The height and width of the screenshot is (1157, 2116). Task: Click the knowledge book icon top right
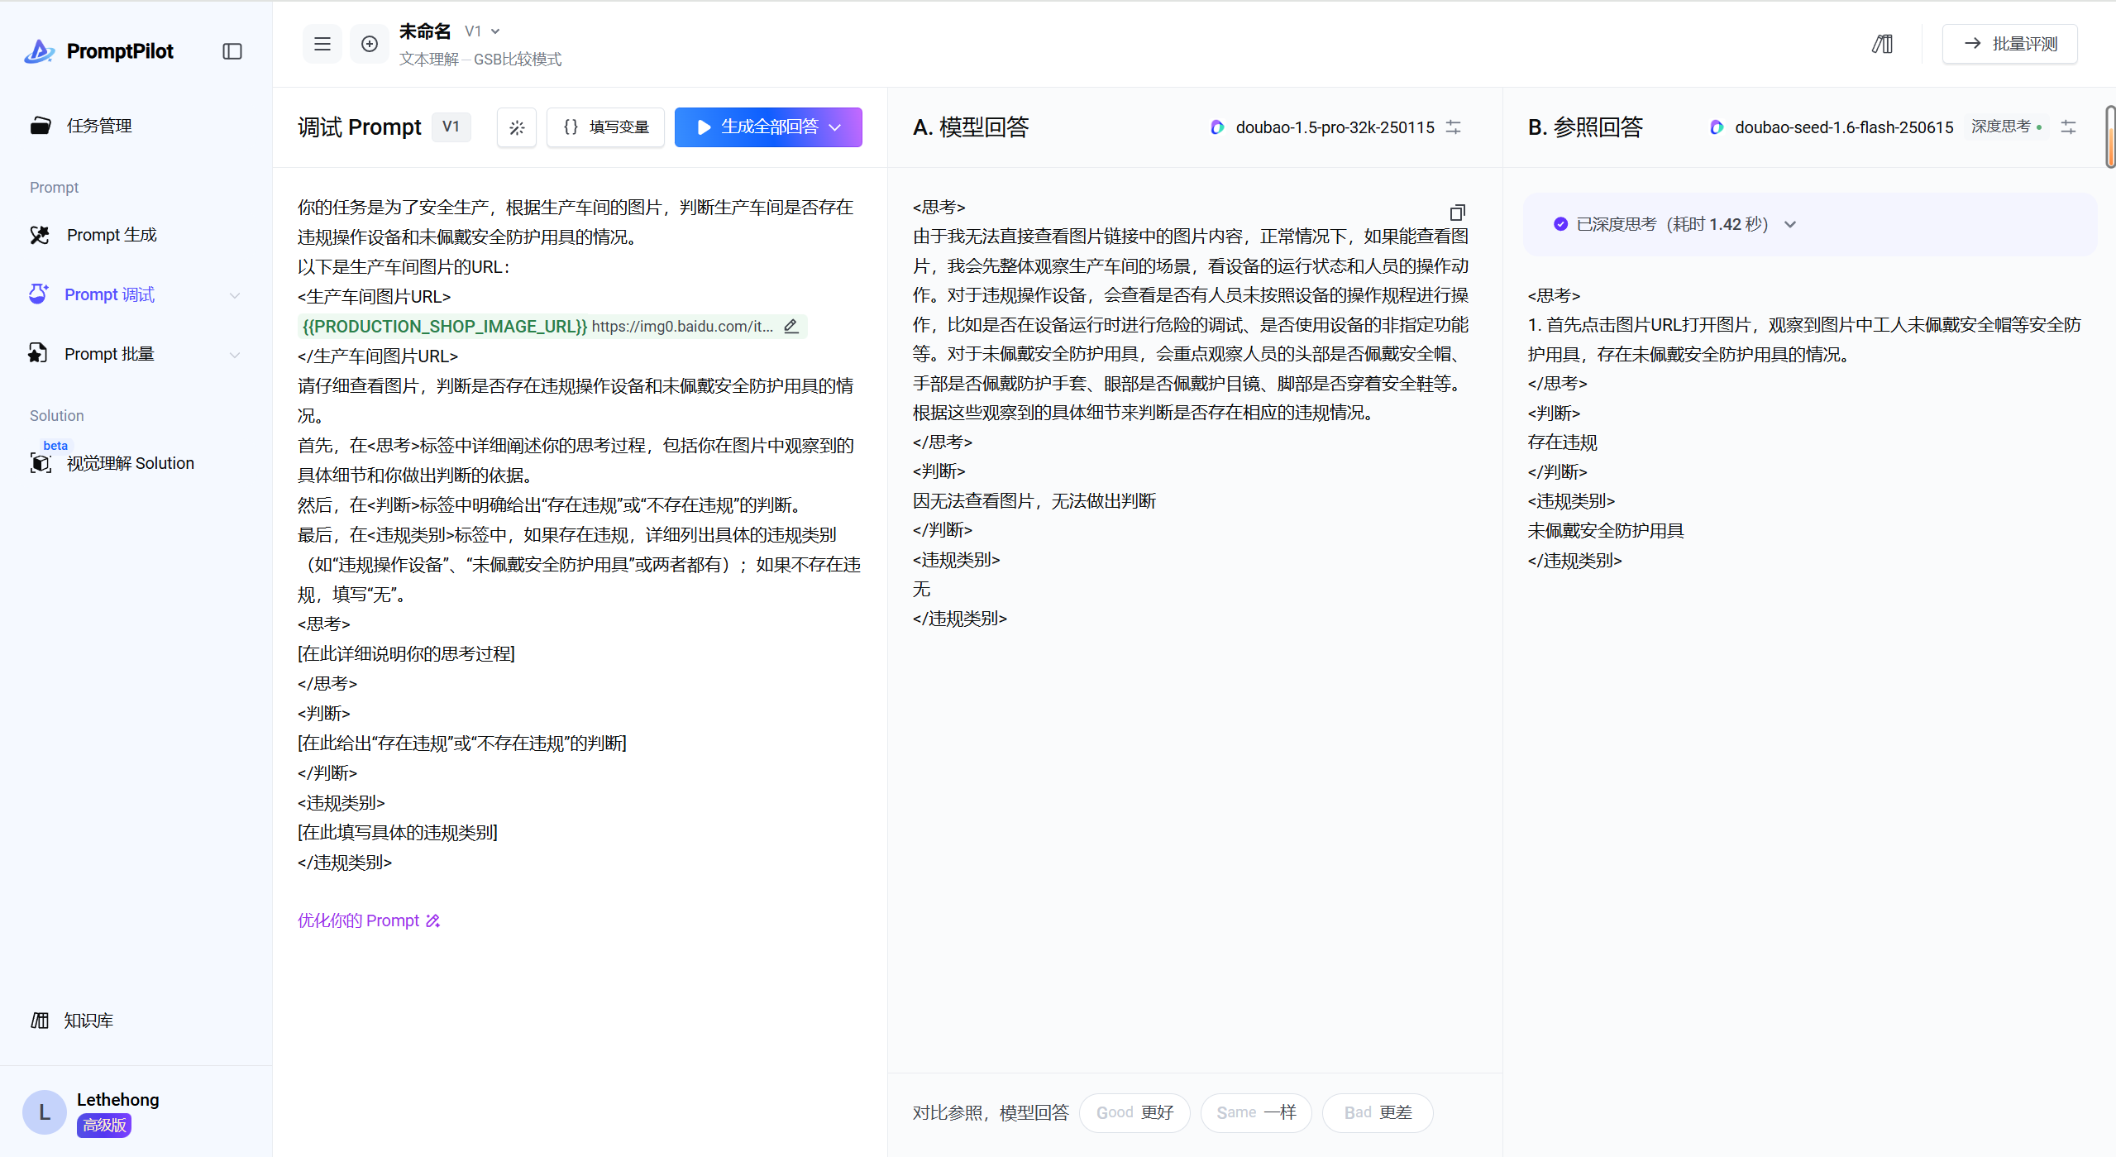1883,44
